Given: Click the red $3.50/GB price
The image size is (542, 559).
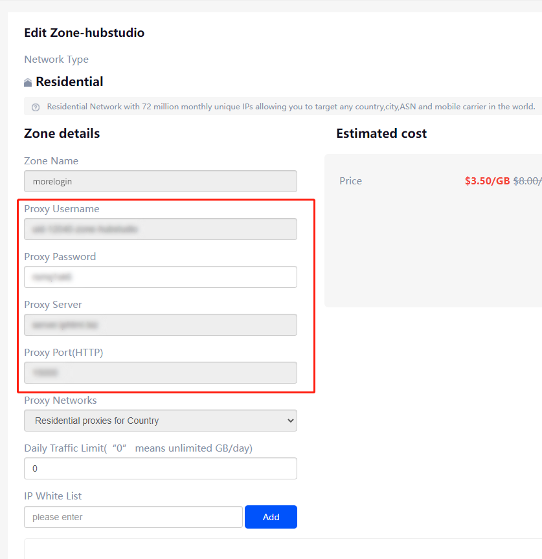Looking at the screenshot, I should click(x=487, y=181).
